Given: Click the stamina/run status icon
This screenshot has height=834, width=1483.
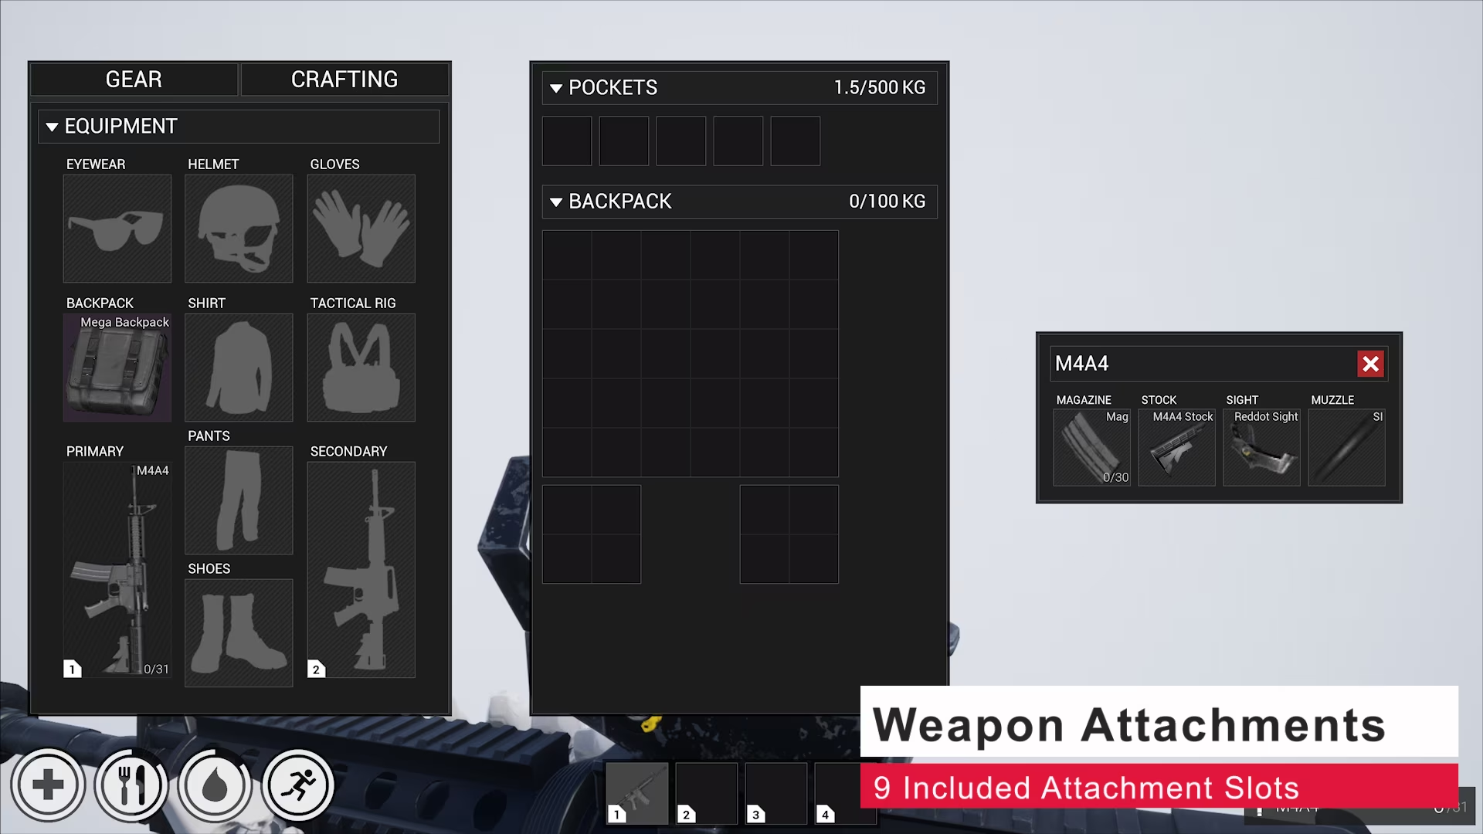Looking at the screenshot, I should tap(298, 784).
